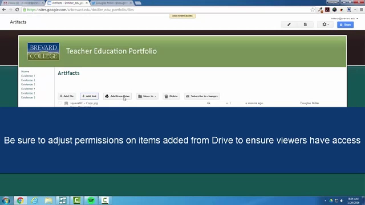Viewport: 365px width, 205px height.
Task: Open a new browser tab
Action: (138, 3)
